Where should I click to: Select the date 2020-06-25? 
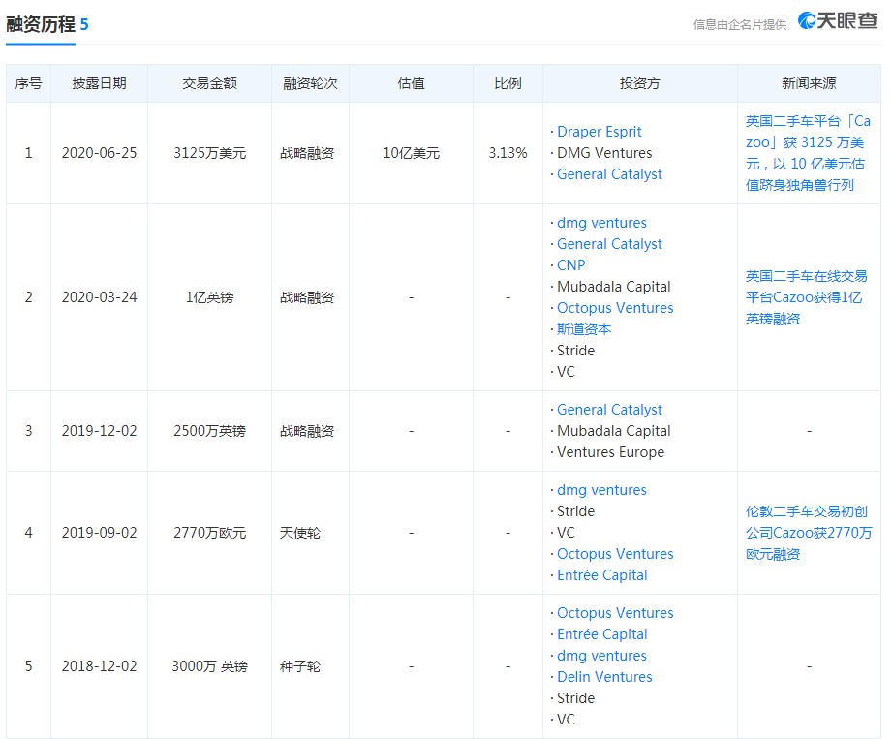(x=99, y=153)
